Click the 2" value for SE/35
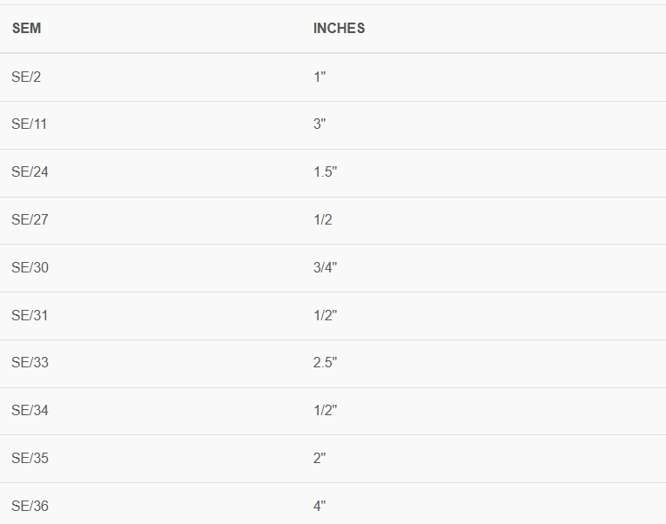Image resolution: width=666 pixels, height=524 pixels. click(x=320, y=458)
